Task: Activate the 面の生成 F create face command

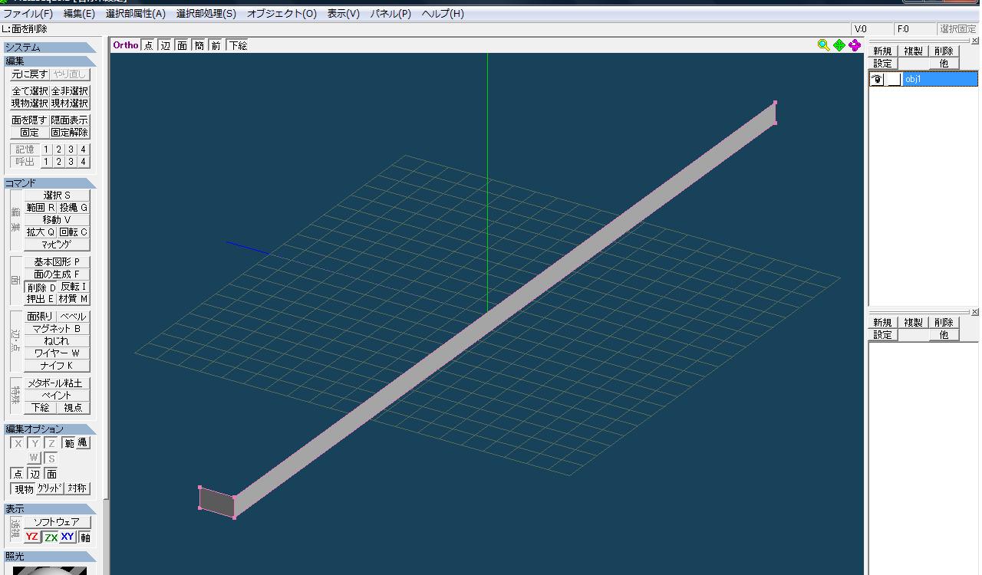Action: tap(57, 274)
